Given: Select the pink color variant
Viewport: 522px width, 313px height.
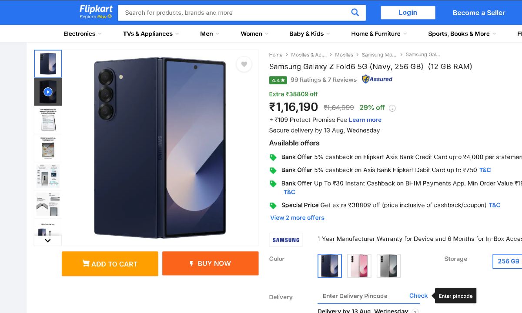Looking at the screenshot, I should 359,266.
